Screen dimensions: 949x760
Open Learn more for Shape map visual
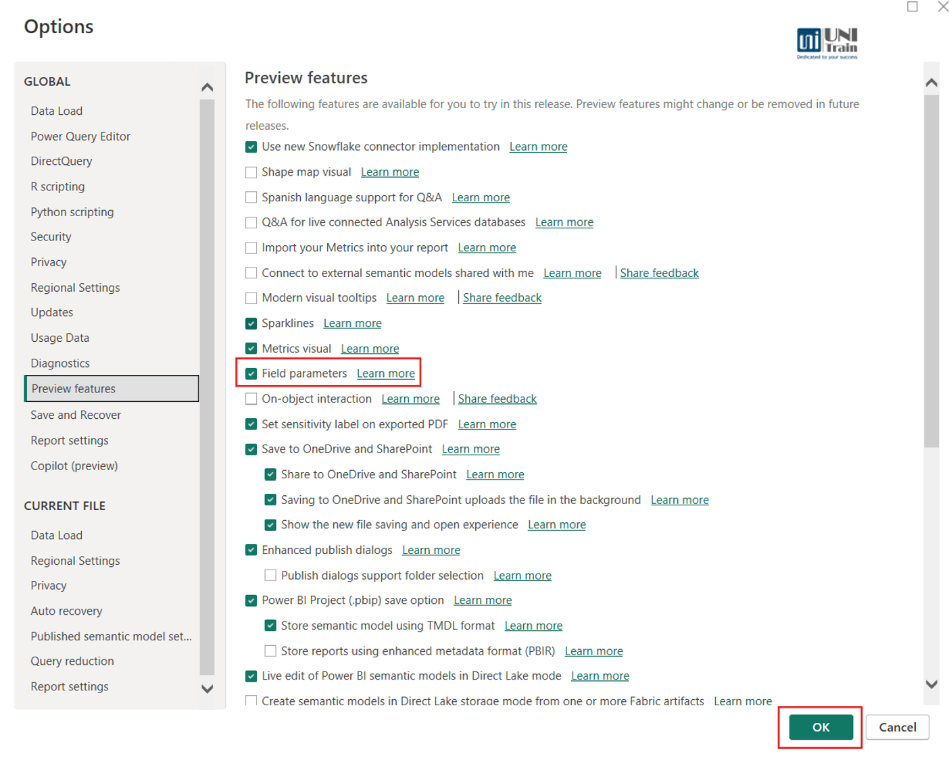pyautogui.click(x=390, y=172)
